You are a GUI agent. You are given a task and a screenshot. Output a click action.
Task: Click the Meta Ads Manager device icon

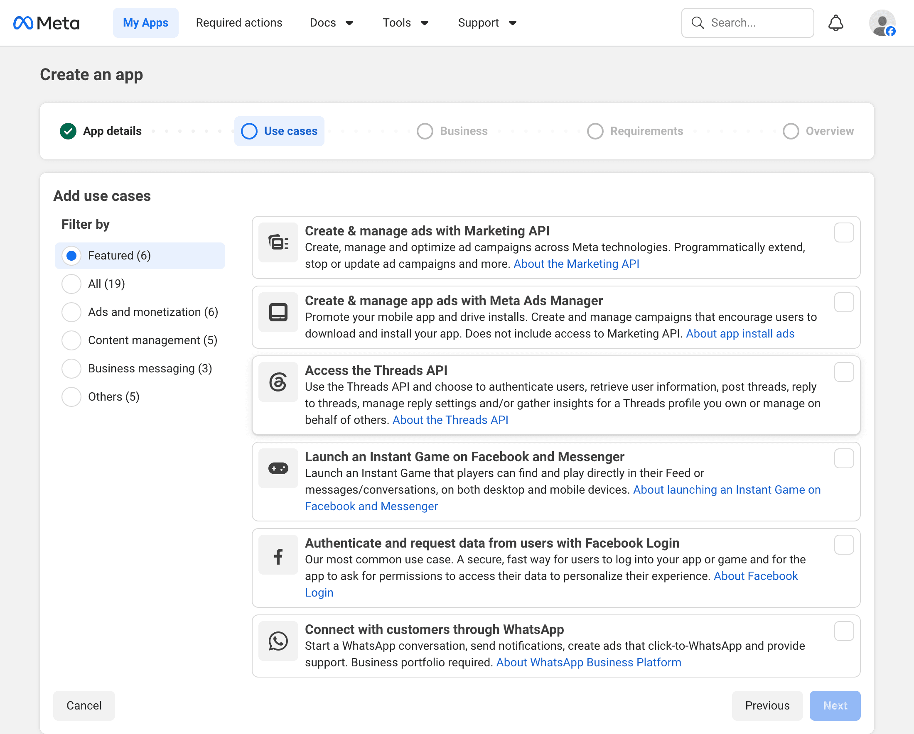[278, 313]
